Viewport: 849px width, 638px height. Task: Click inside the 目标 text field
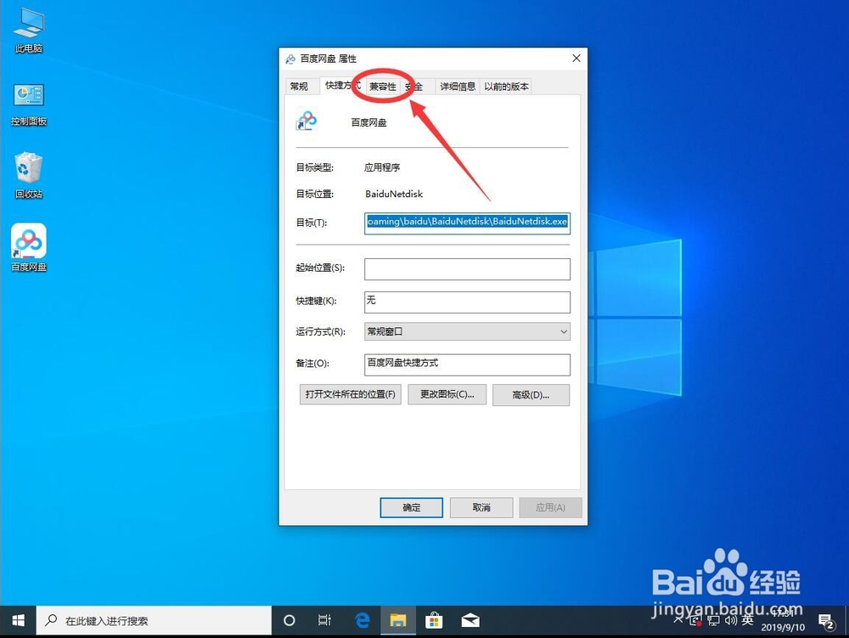click(x=465, y=223)
